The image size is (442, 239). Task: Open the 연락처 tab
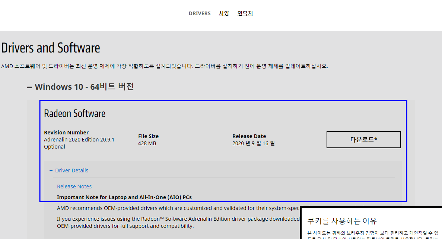[245, 13]
